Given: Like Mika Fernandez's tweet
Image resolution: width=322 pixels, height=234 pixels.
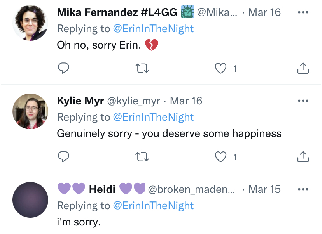Looking at the screenshot, I should [x=221, y=69].
